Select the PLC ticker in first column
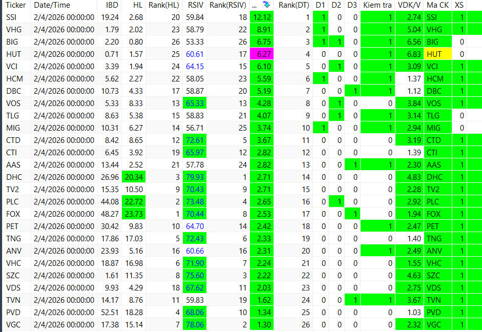Screen dimensions: 482x332 click(x=12, y=202)
